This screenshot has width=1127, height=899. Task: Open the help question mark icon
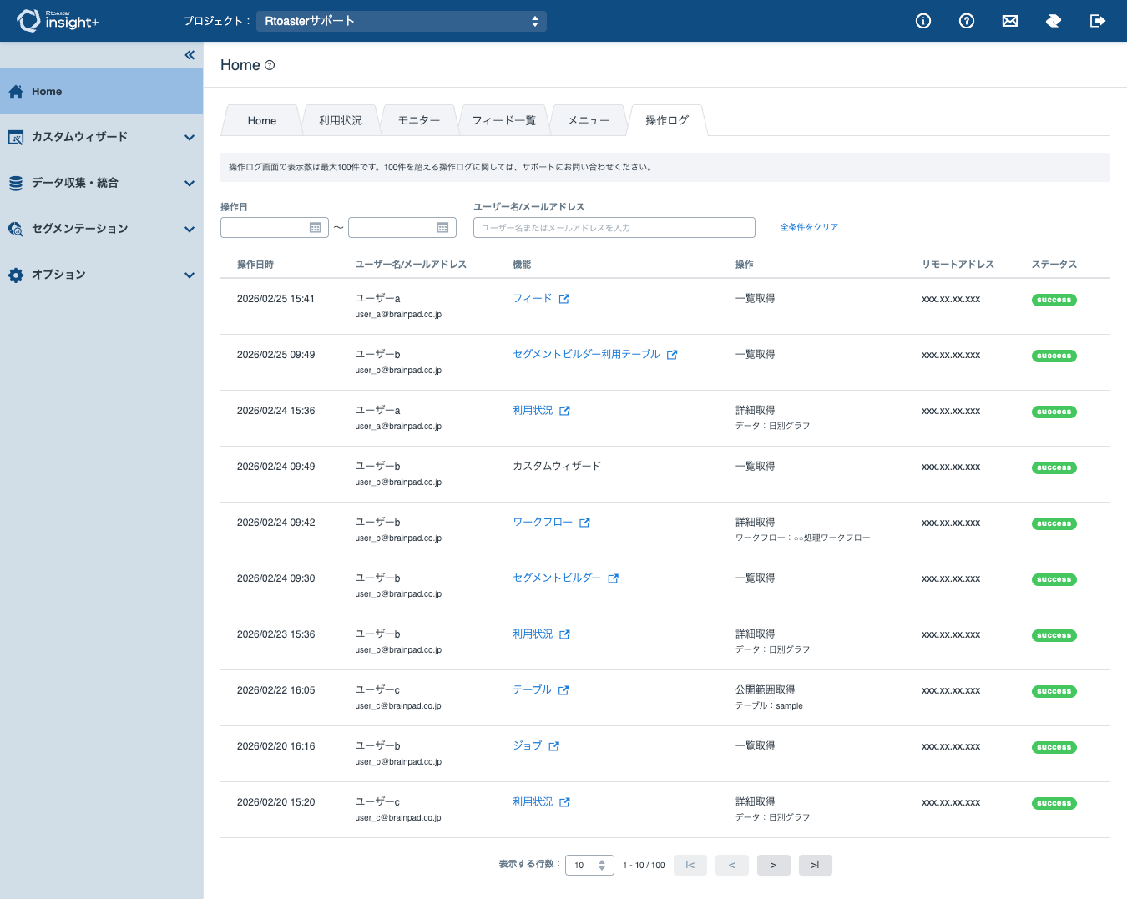point(967,21)
